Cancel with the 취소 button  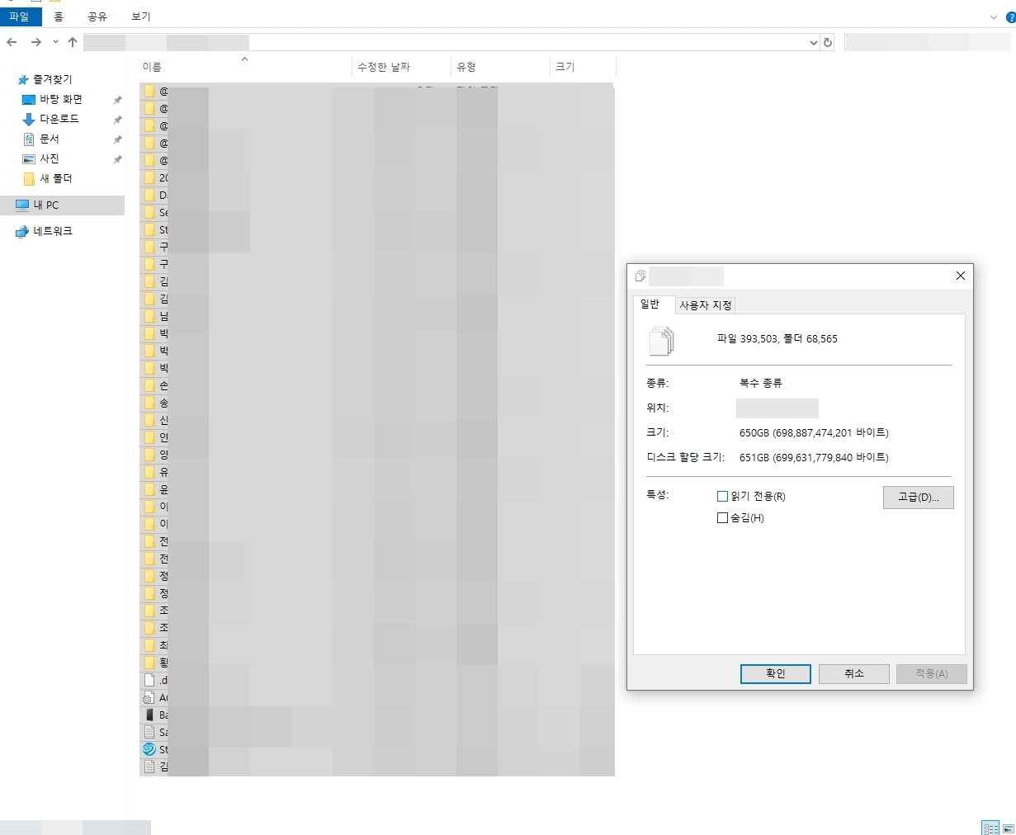coord(853,673)
